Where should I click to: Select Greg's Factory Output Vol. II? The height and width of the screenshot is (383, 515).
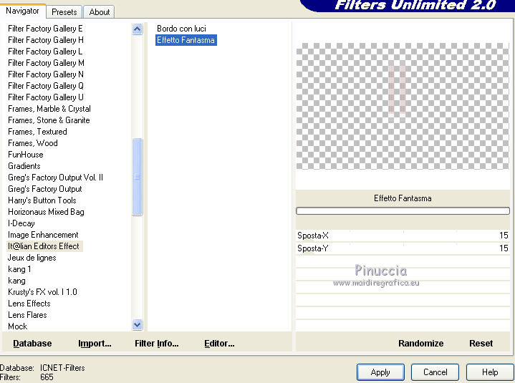[55, 178]
